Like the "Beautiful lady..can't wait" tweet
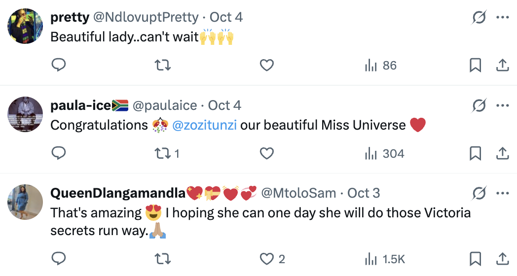This screenshot has height=276, width=517. [267, 65]
